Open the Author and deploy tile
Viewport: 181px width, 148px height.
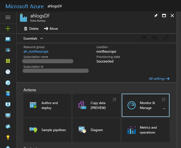[47, 105]
